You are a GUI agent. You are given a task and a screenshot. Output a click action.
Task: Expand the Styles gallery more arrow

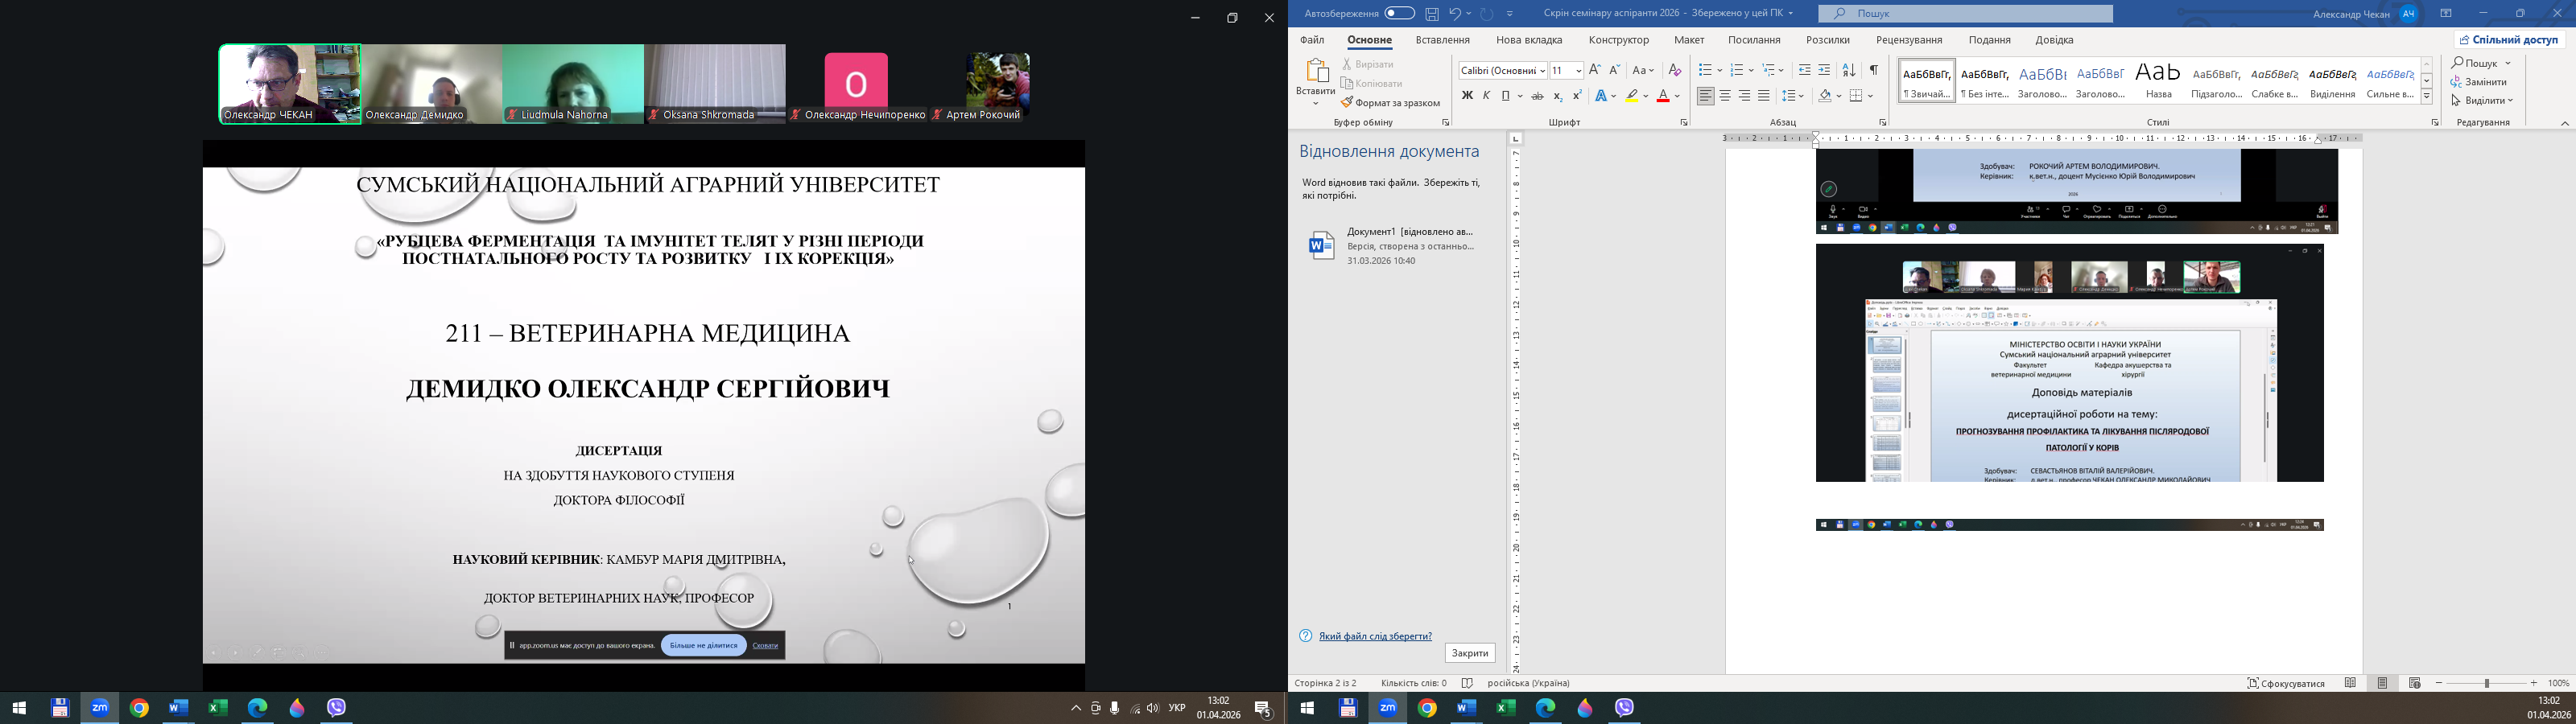2426,97
